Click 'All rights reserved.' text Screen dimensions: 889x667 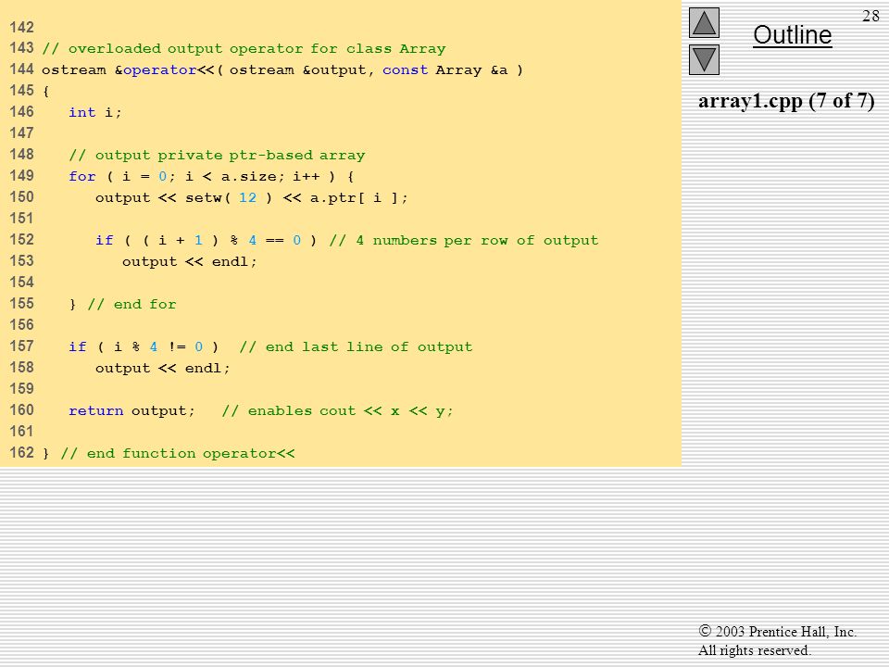(x=754, y=650)
